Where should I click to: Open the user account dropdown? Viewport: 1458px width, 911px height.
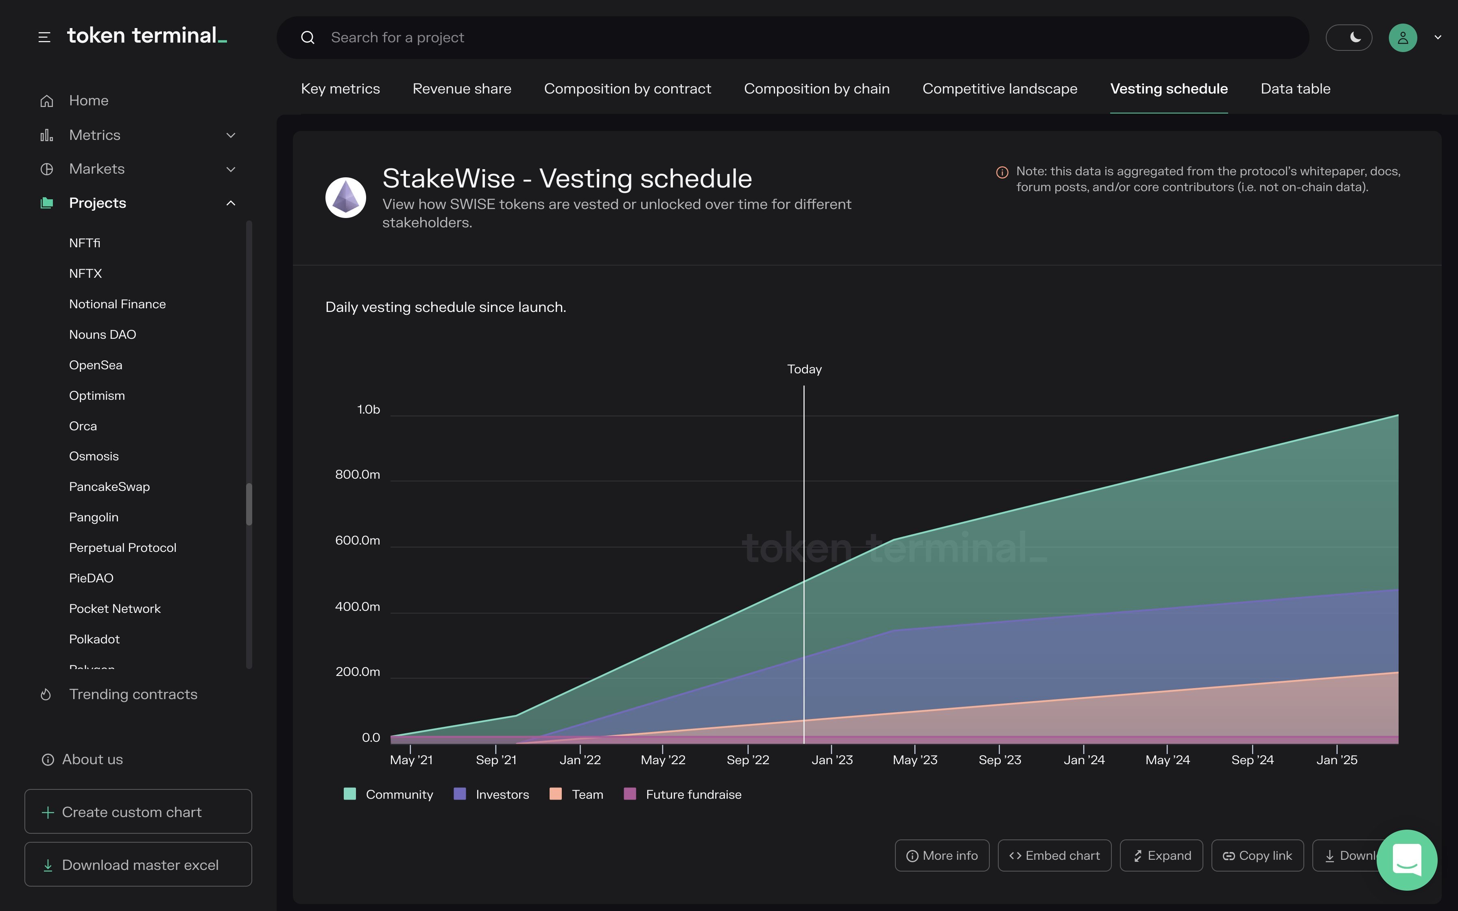pyautogui.click(x=1437, y=37)
